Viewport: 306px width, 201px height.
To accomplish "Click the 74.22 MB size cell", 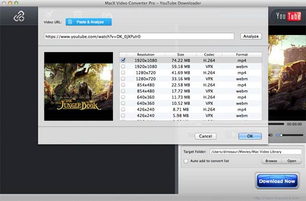I will 181,61.
